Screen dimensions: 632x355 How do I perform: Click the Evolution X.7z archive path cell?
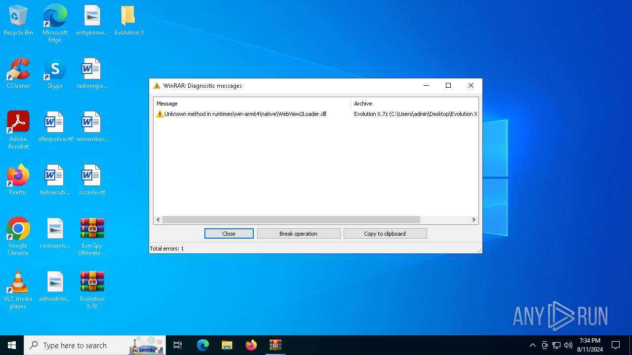[x=415, y=114]
